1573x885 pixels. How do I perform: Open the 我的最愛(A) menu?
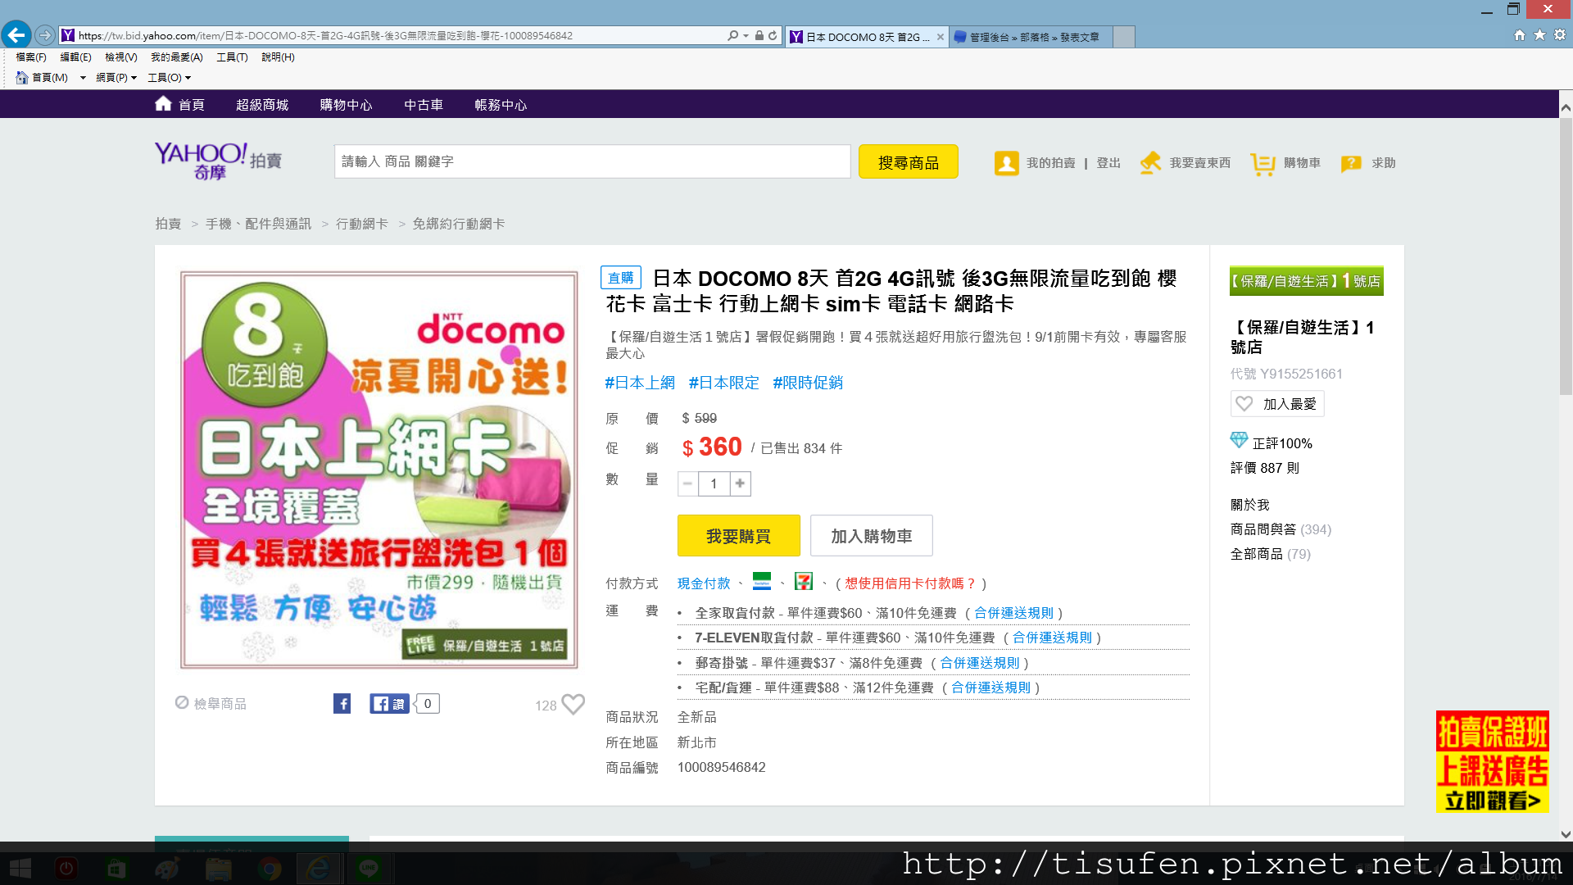point(176,57)
